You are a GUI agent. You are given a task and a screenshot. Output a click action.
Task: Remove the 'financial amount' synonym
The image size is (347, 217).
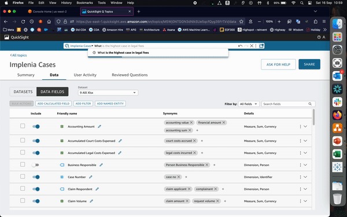224,123
